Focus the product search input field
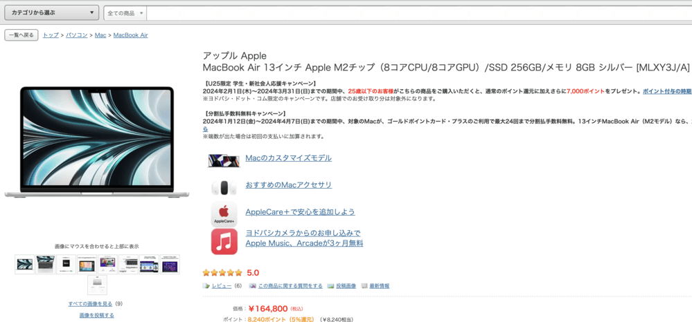This screenshot has width=692, height=322. [x=419, y=13]
